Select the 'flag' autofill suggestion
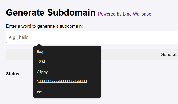 [x=67, y=52]
